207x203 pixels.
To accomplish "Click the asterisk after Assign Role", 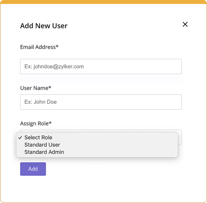I will coord(50,123).
